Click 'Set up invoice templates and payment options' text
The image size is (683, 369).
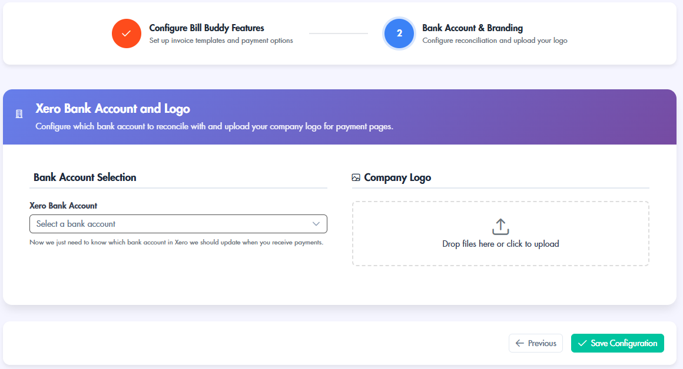coord(221,41)
